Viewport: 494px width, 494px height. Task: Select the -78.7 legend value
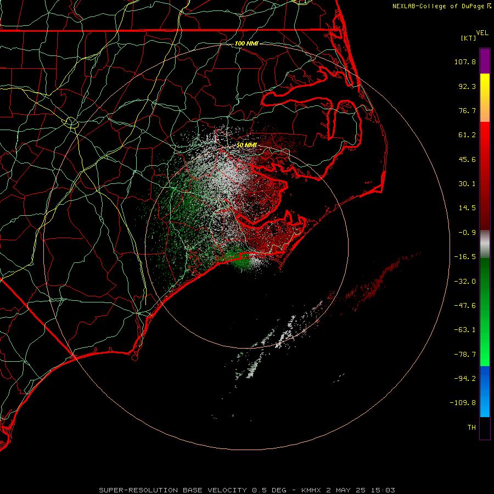(465, 355)
